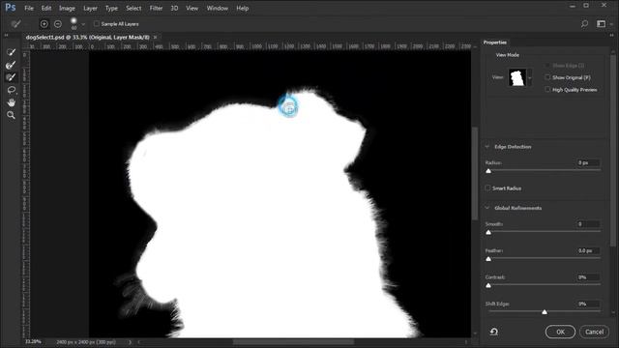Click the Contrast value field

click(588, 277)
